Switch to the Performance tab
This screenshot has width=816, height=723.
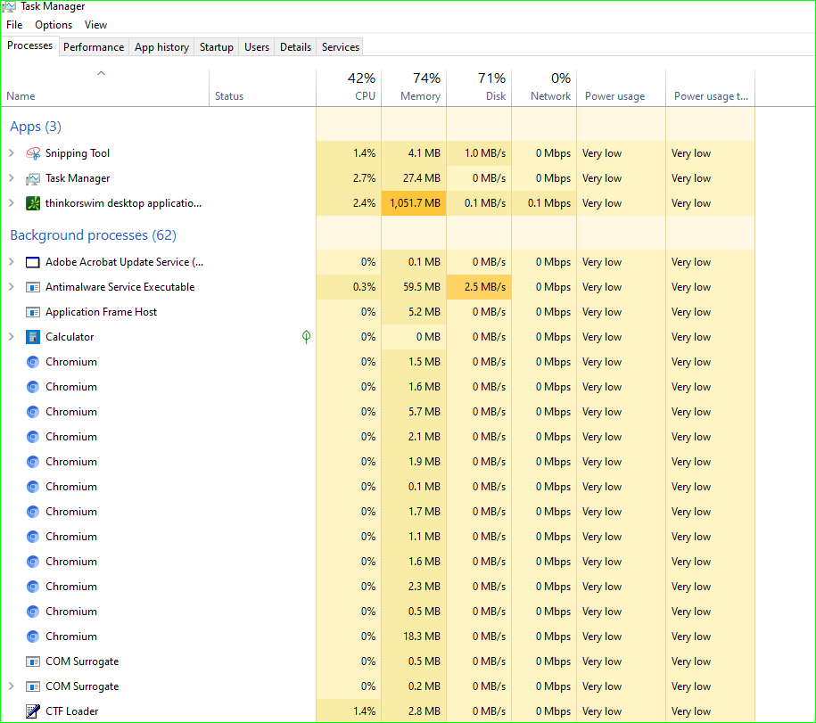point(94,47)
